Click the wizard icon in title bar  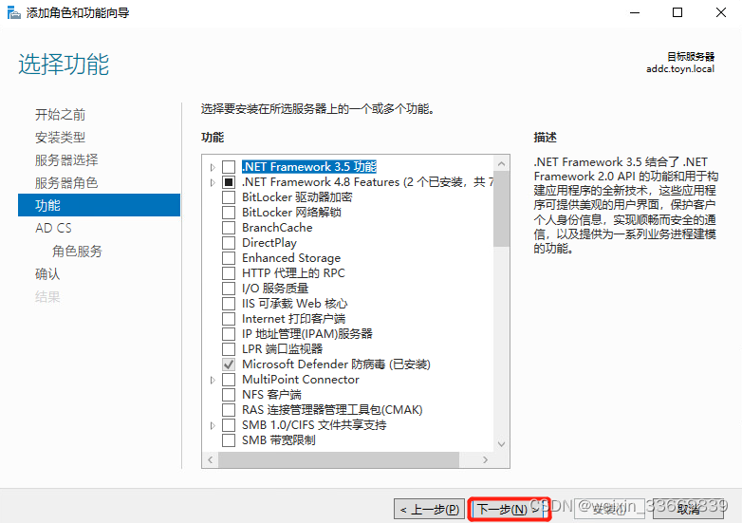(13, 12)
